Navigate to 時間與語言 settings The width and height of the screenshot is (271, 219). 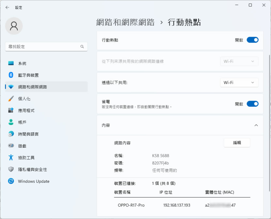click(46, 134)
